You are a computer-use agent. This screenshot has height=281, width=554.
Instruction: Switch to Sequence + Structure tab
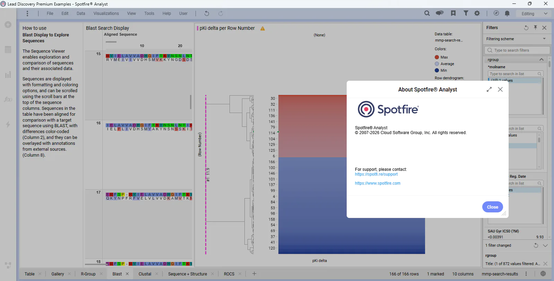click(x=188, y=274)
